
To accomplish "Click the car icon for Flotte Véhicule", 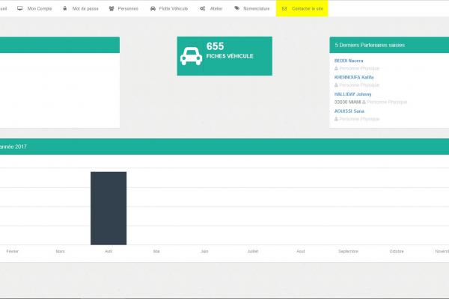I will [x=153, y=8].
